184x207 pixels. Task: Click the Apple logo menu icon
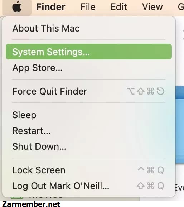pyautogui.click(x=17, y=7)
